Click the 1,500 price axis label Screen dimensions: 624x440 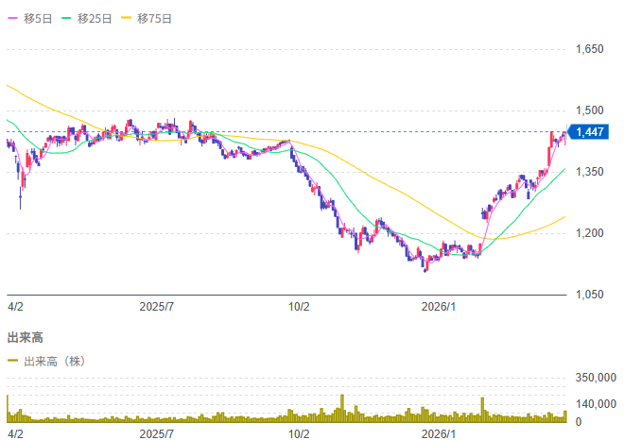pyautogui.click(x=590, y=110)
